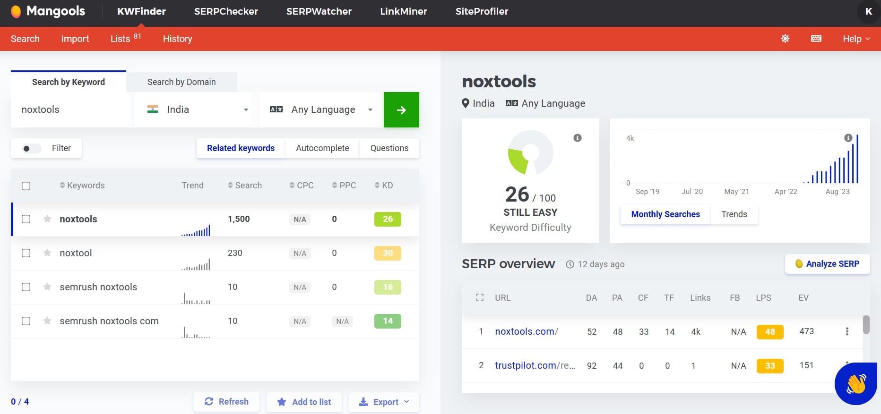
Task: Enable the Filter toggle switch
Action: [32, 148]
